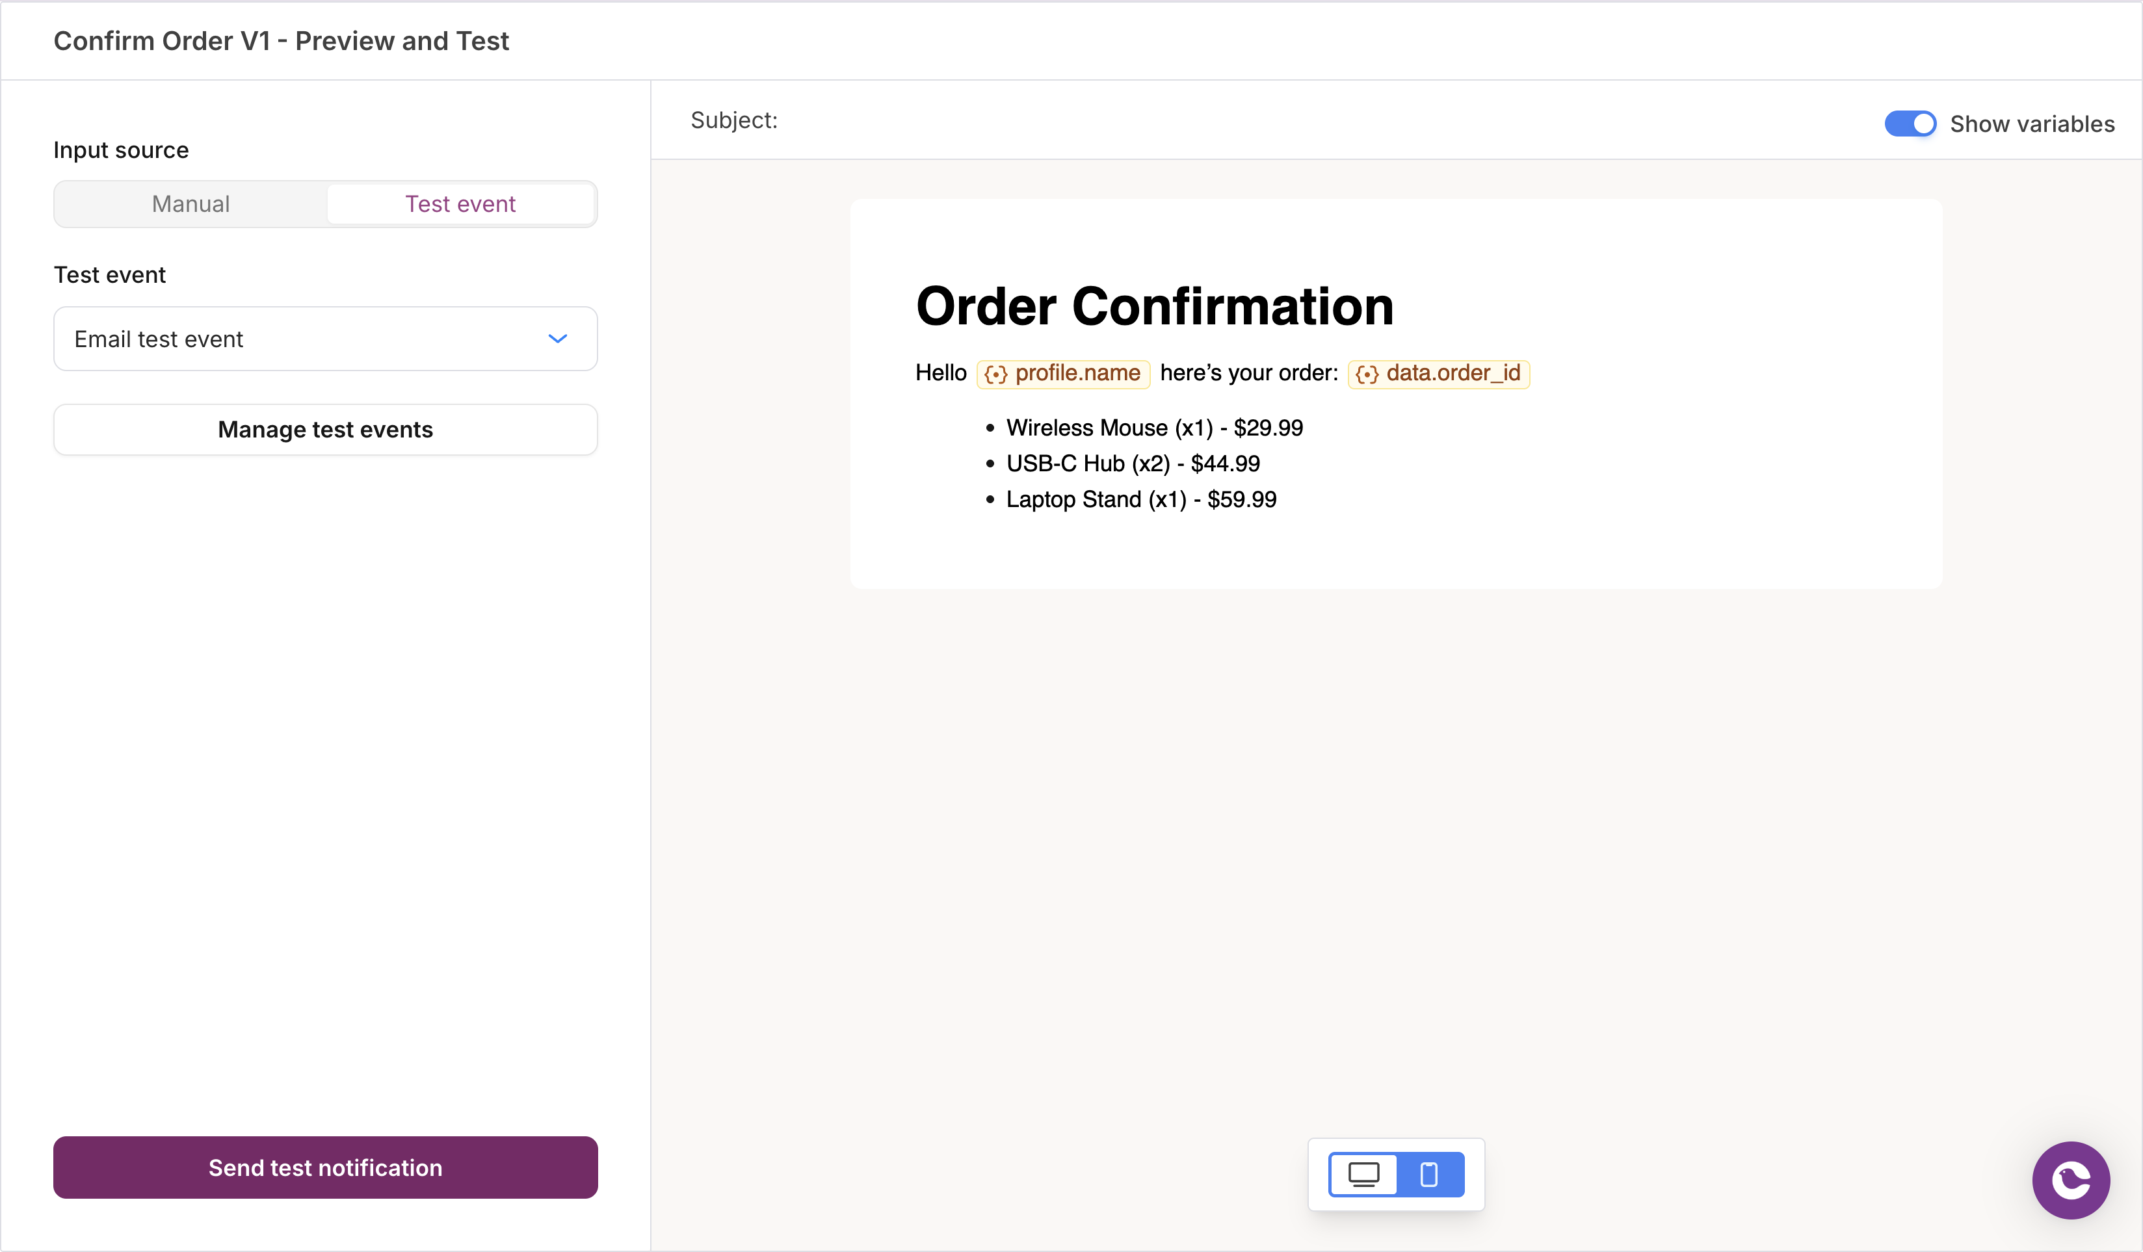Expand the Email test event dropdown
The height and width of the screenshot is (1252, 2143).
point(325,338)
